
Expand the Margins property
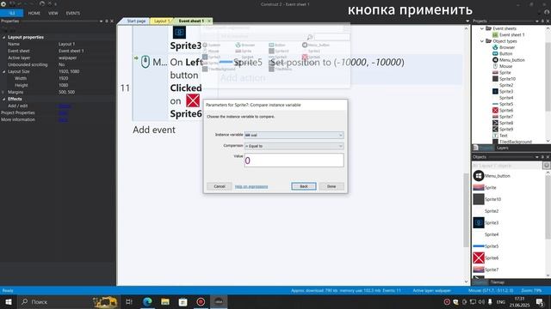coord(3,92)
